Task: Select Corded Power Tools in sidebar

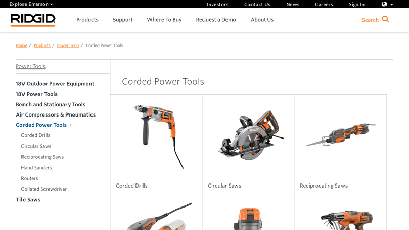Action: point(41,125)
